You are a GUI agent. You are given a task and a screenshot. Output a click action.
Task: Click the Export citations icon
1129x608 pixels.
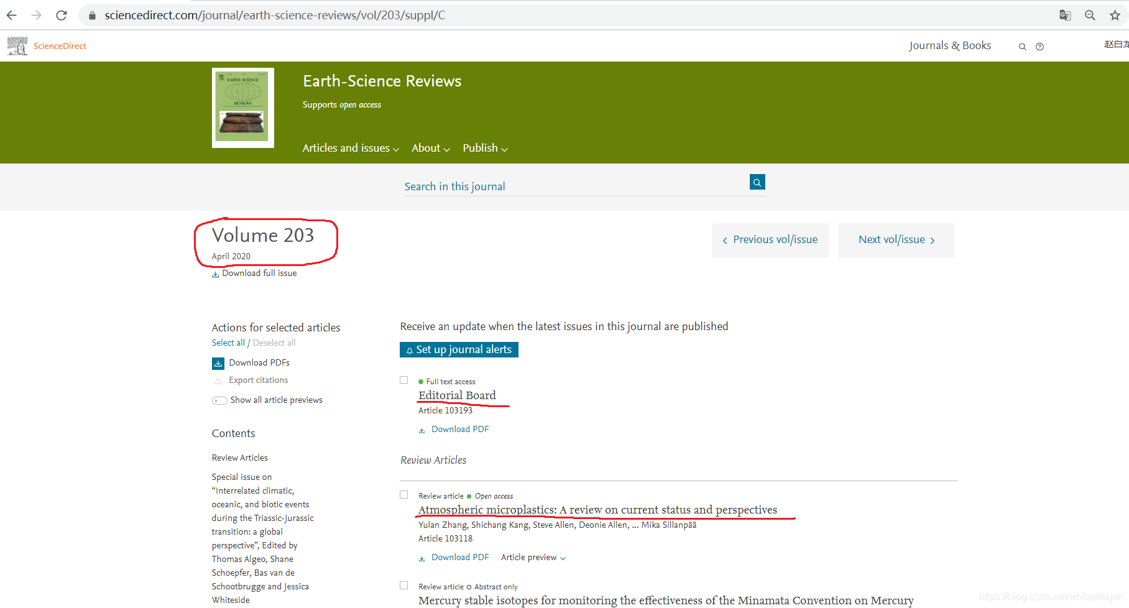[218, 380]
